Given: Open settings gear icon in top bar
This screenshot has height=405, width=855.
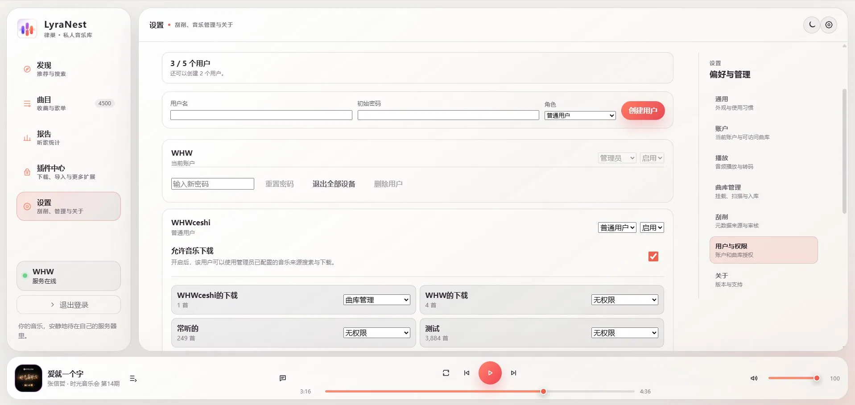Looking at the screenshot, I should (829, 25).
